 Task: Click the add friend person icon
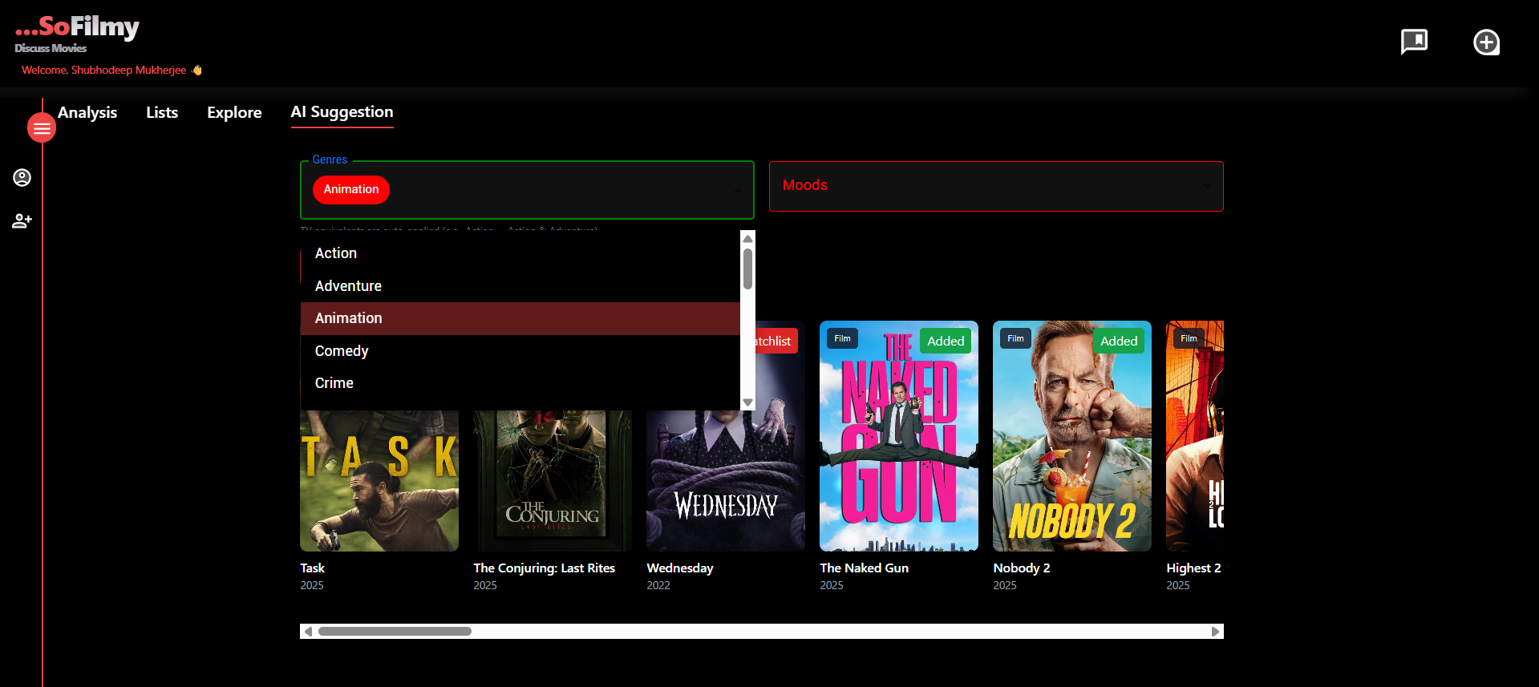(x=22, y=220)
